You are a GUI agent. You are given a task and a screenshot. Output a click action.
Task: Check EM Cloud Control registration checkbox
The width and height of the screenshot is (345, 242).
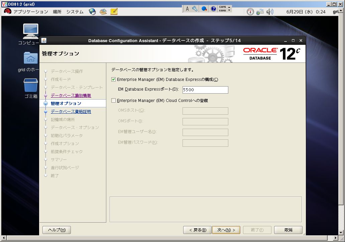coord(114,101)
